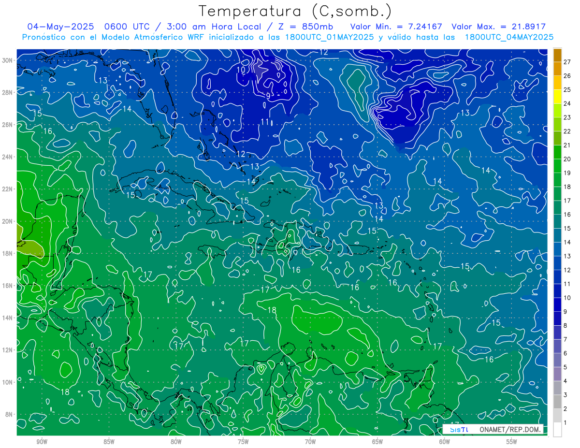Click the color scale value "20"
Screen dimensions: 580x448
[x=567, y=159]
